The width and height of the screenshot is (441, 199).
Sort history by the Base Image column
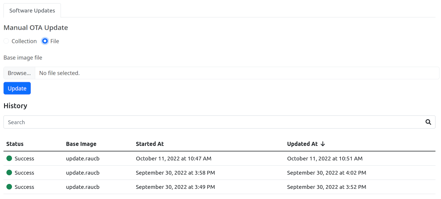(81, 144)
